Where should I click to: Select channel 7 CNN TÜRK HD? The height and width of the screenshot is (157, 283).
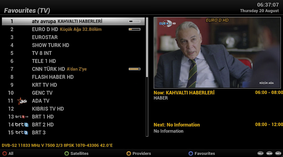[x=73, y=69]
